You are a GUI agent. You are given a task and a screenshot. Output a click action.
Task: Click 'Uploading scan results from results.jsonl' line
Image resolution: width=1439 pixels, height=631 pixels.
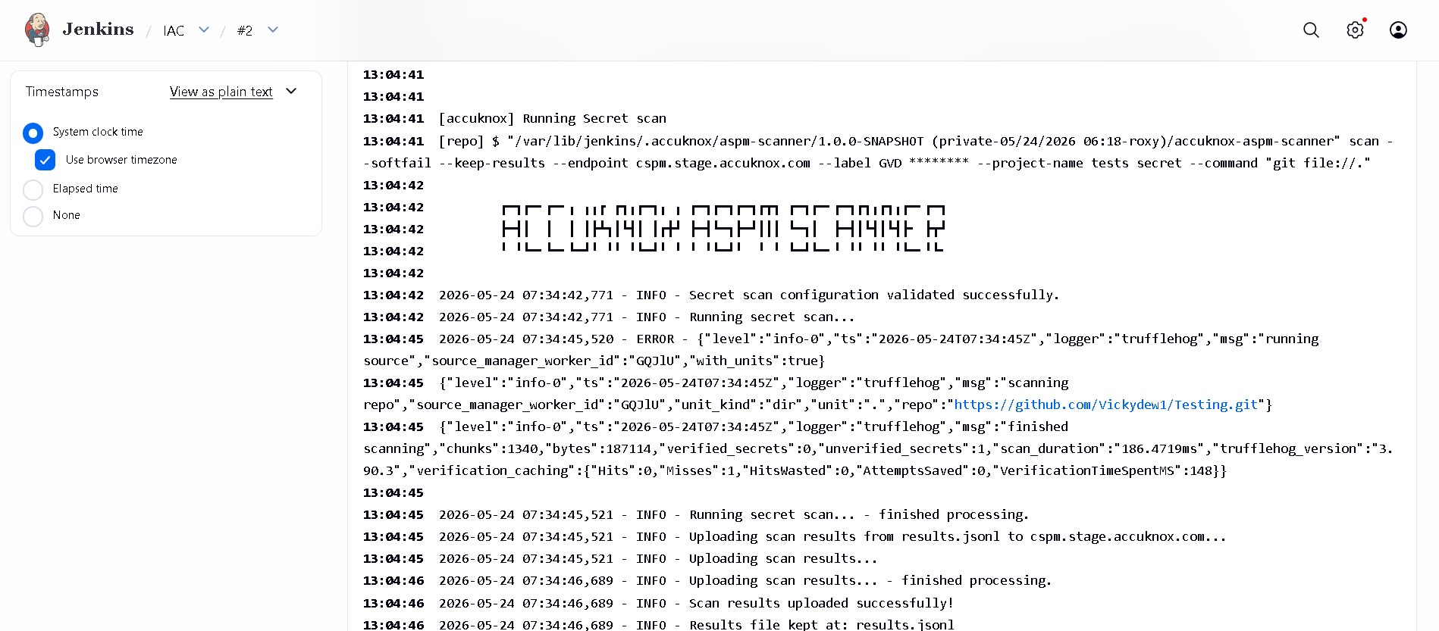[x=958, y=536]
